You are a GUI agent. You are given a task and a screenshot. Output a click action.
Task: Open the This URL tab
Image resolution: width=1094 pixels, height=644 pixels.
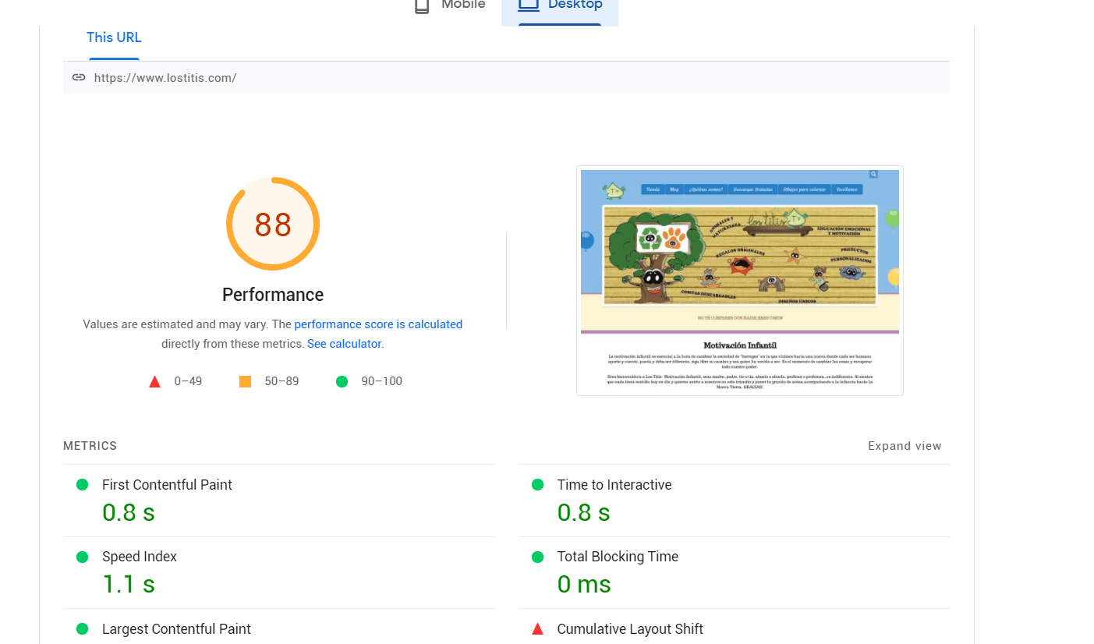[114, 37]
